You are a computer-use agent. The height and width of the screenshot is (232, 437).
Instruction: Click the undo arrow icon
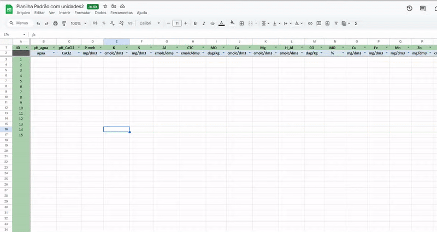[38, 23]
